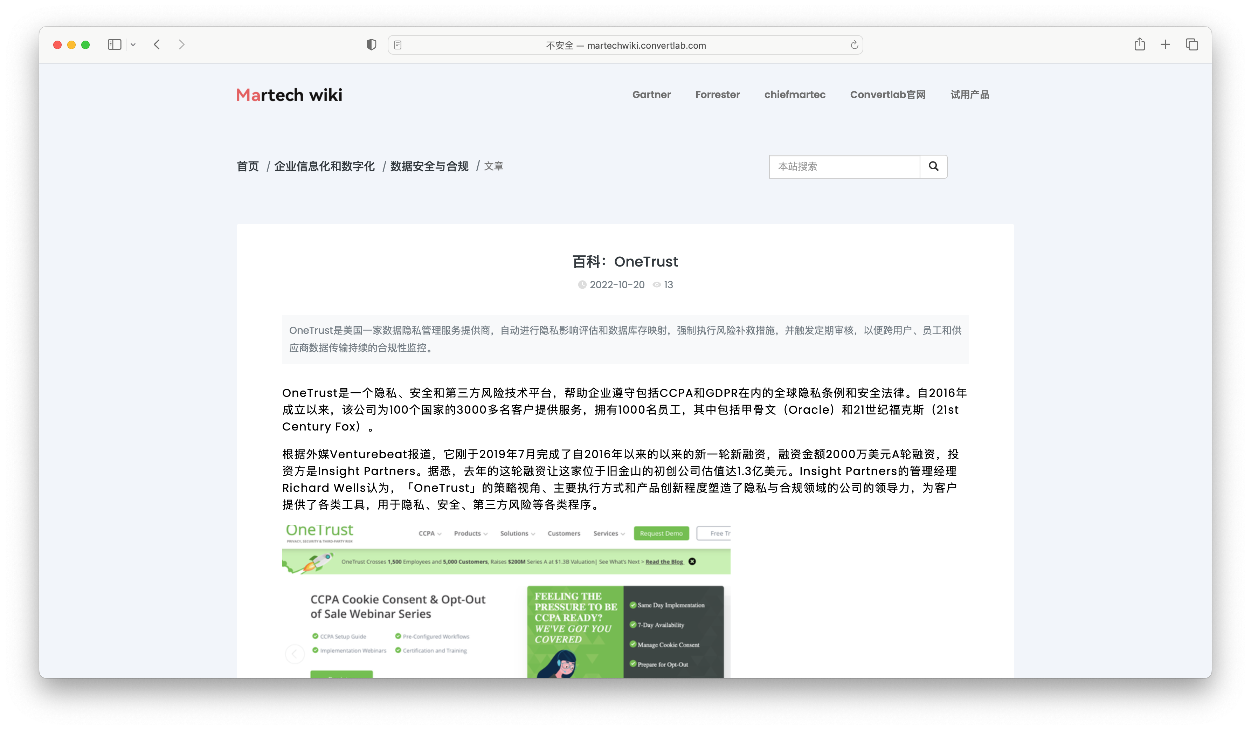This screenshot has width=1251, height=730.
Task: Open the sidebar options dropdown chevron
Action: [133, 45]
